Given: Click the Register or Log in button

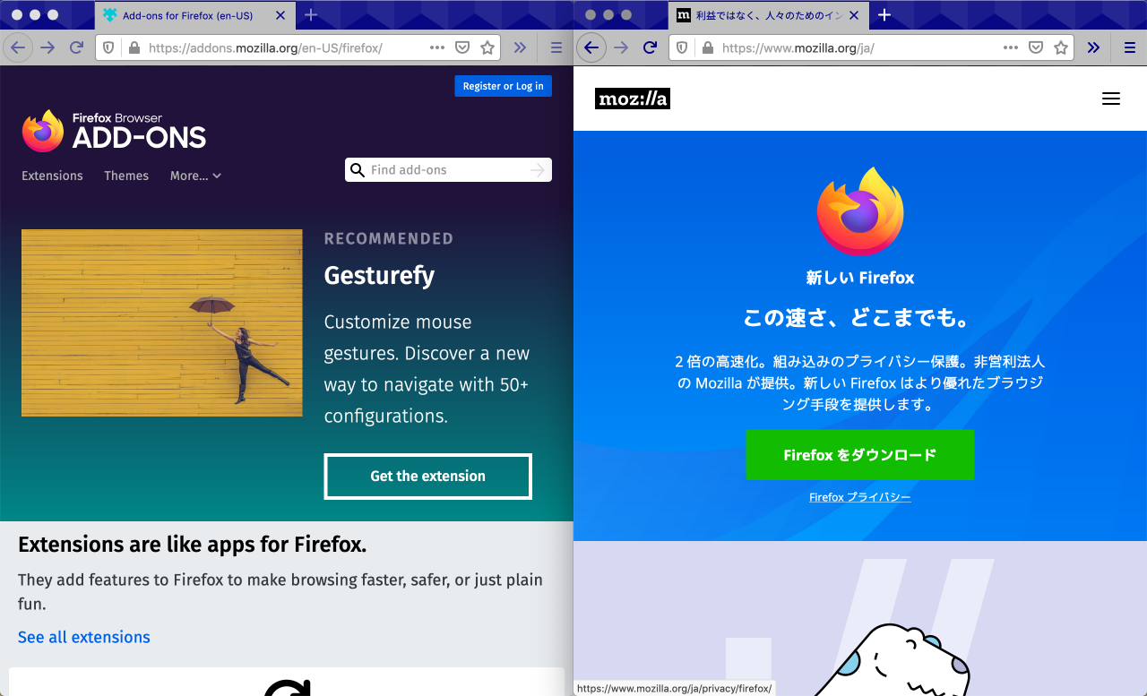Looking at the screenshot, I should click(x=504, y=86).
